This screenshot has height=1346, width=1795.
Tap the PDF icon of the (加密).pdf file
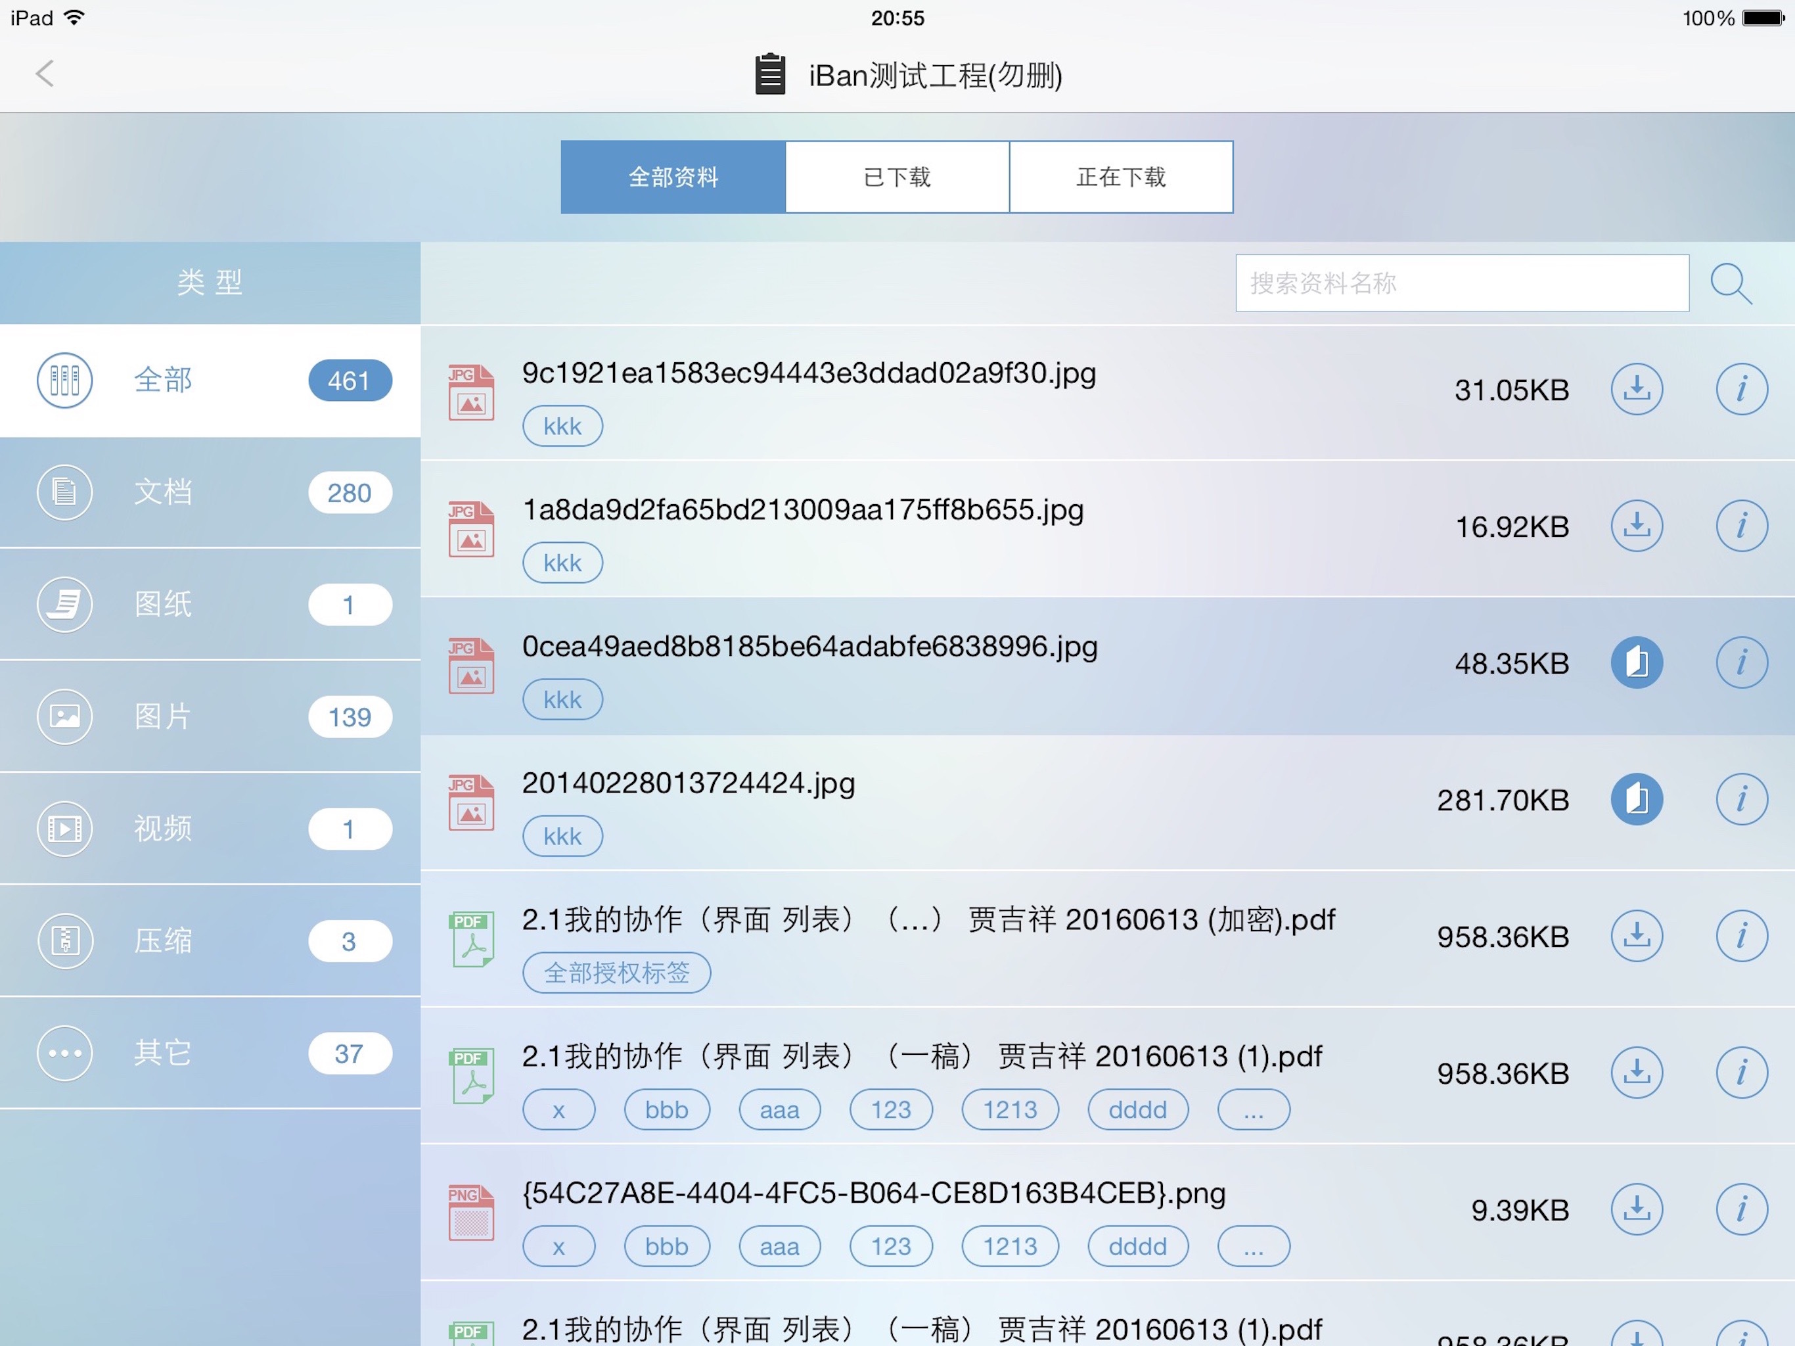pyautogui.click(x=472, y=939)
